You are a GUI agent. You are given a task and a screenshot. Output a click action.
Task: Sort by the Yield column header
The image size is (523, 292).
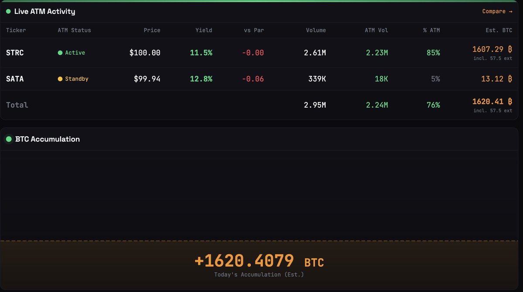click(204, 30)
